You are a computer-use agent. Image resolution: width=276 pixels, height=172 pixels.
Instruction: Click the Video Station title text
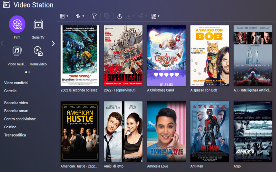[x=33, y=5]
